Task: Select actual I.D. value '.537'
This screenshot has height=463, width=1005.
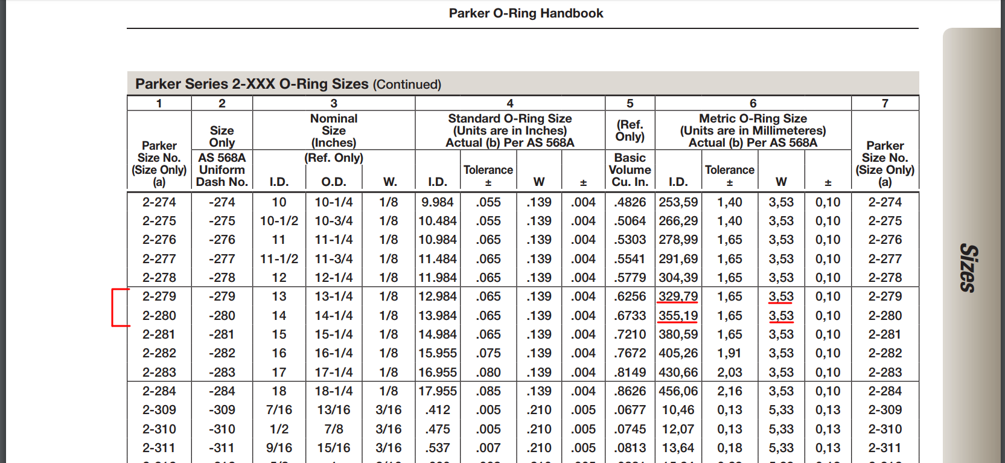Action: coord(438,448)
